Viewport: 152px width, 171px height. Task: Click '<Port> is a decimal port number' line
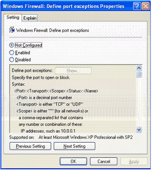pyautogui.click(x=44, y=97)
